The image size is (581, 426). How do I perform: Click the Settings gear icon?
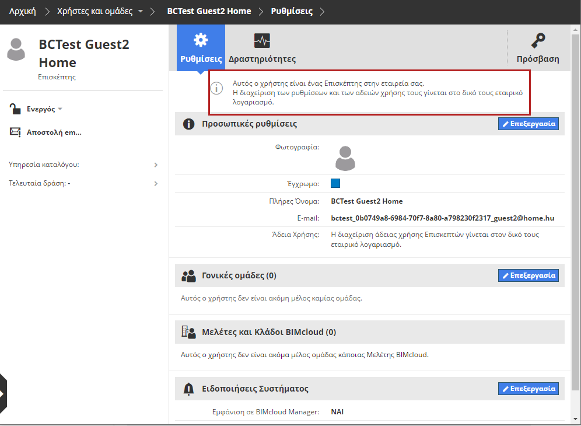coord(201,40)
